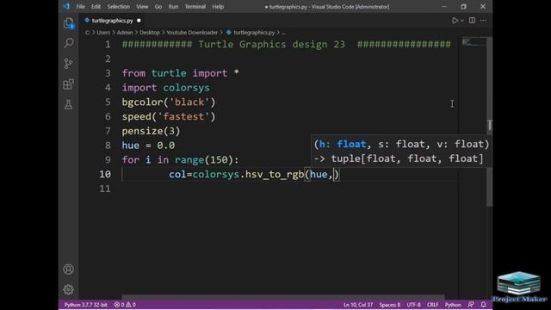Screen dimensions: 551x310
Task: Click the Admin breadcrumb segment
Action: [125, 33]
